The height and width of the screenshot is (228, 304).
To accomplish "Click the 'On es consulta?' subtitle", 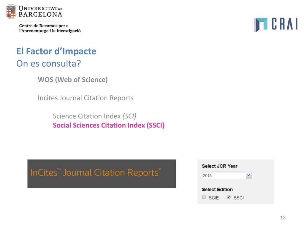I will (x=49, y=64).
